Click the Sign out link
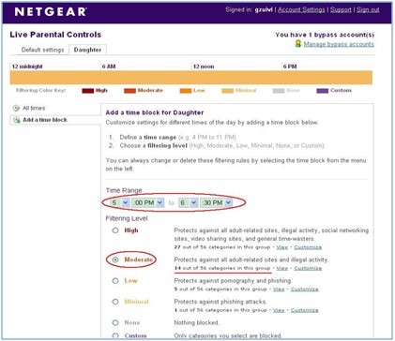Viewport: 395px width, 341px height. coord(368,9)
